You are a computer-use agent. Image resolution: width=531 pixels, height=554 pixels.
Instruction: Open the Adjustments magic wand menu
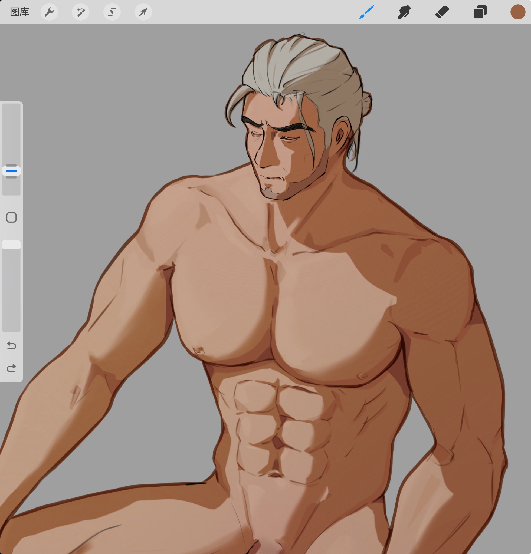pyautogui.click(x=81, y=12)
